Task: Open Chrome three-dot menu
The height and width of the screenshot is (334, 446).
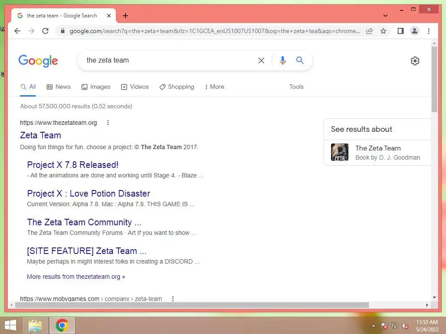Action: 429,31
